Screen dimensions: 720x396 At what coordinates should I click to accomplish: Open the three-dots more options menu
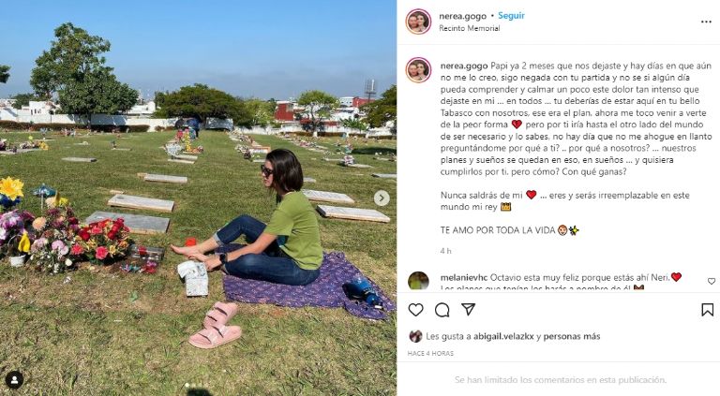coord(706,22)
